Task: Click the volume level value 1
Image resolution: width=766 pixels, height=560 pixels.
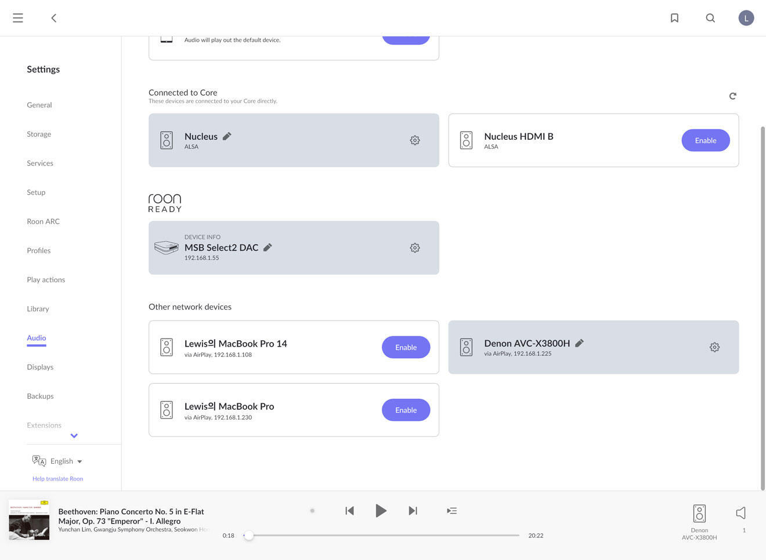Action: coord(744,530)
